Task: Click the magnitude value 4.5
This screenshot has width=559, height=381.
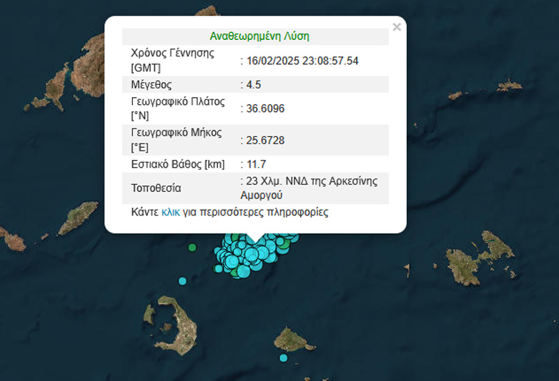Action: [253, 85]
